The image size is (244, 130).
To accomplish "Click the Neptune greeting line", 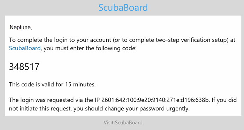I will tap(21, 28).
